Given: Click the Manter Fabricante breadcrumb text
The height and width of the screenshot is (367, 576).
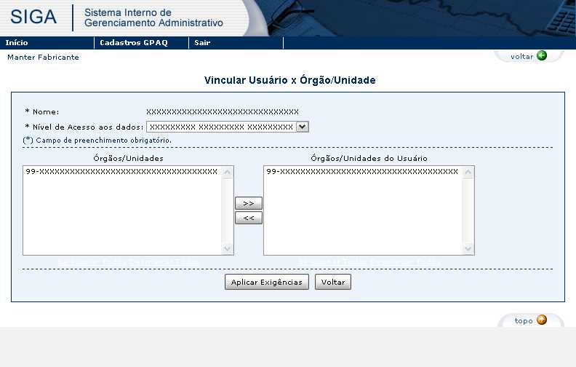Looking at the screenshot, I should pos(43,58).
